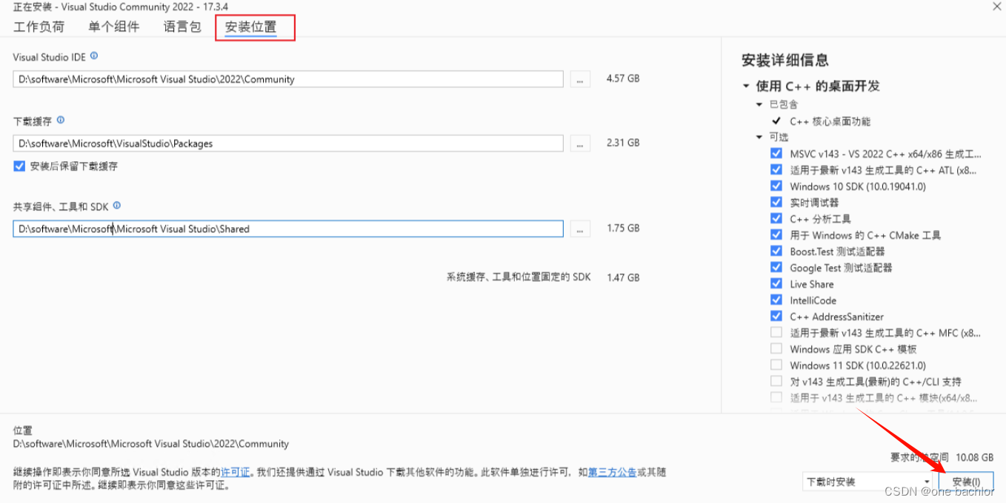Uncheck Live Share component
1006x503 pixels.
776,284
